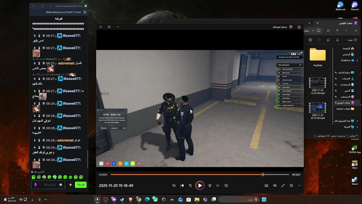This screenshot has width=362, height=204.
Task: Select the Videos tab title in File Explorer
Action: (x=346, y=23)
